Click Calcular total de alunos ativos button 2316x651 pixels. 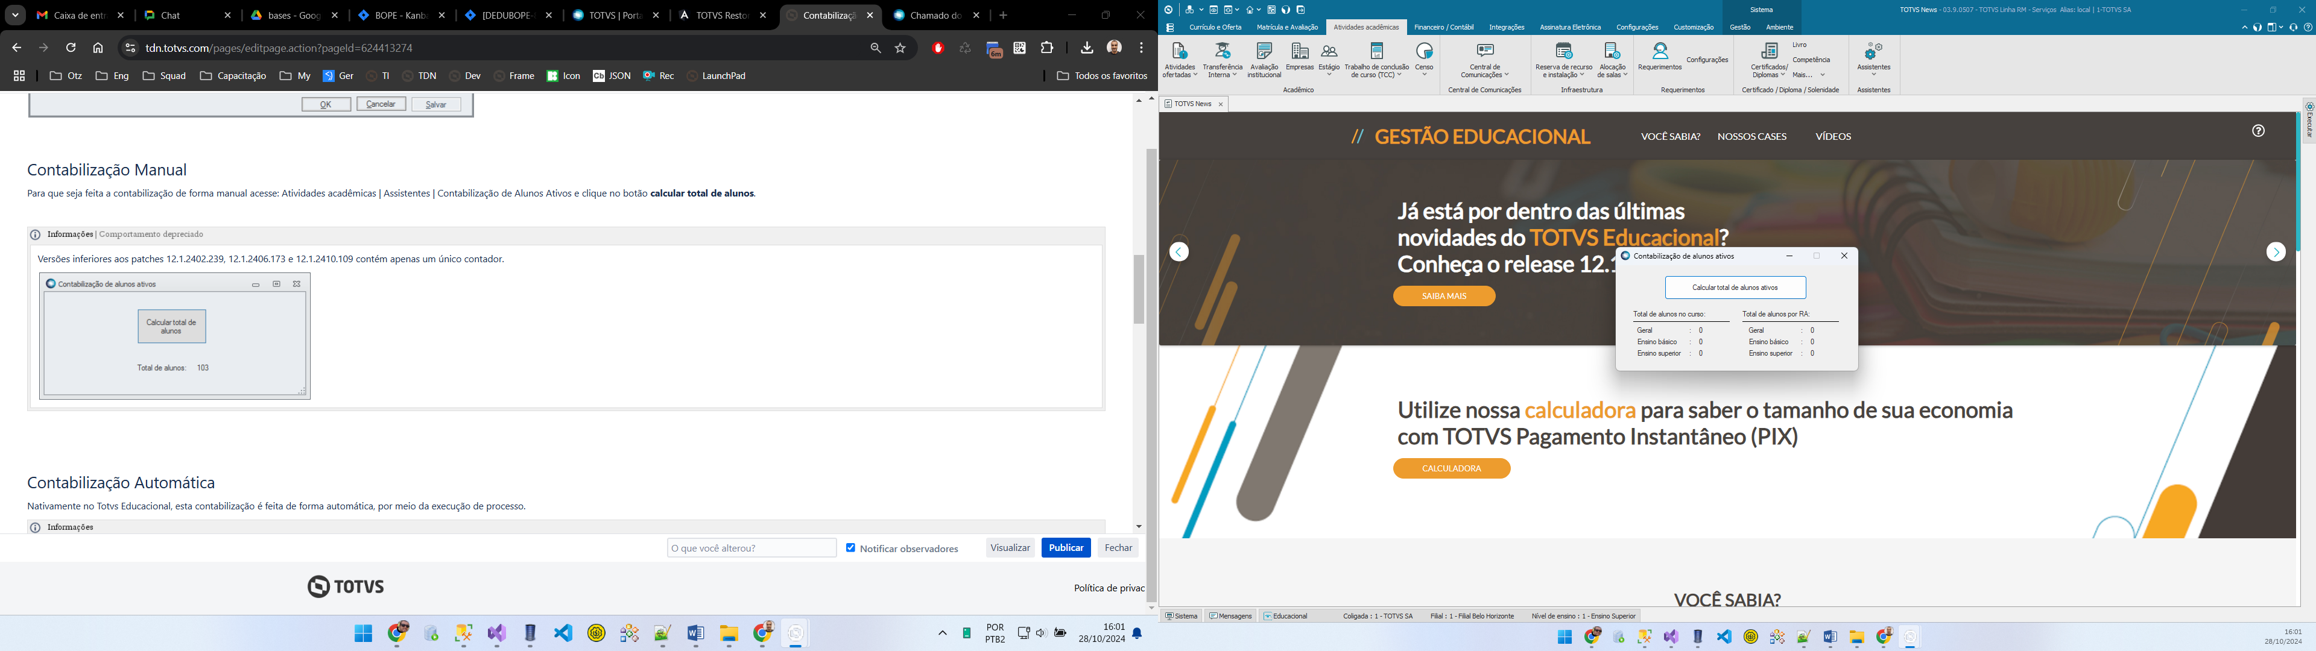click(1735, 288)
